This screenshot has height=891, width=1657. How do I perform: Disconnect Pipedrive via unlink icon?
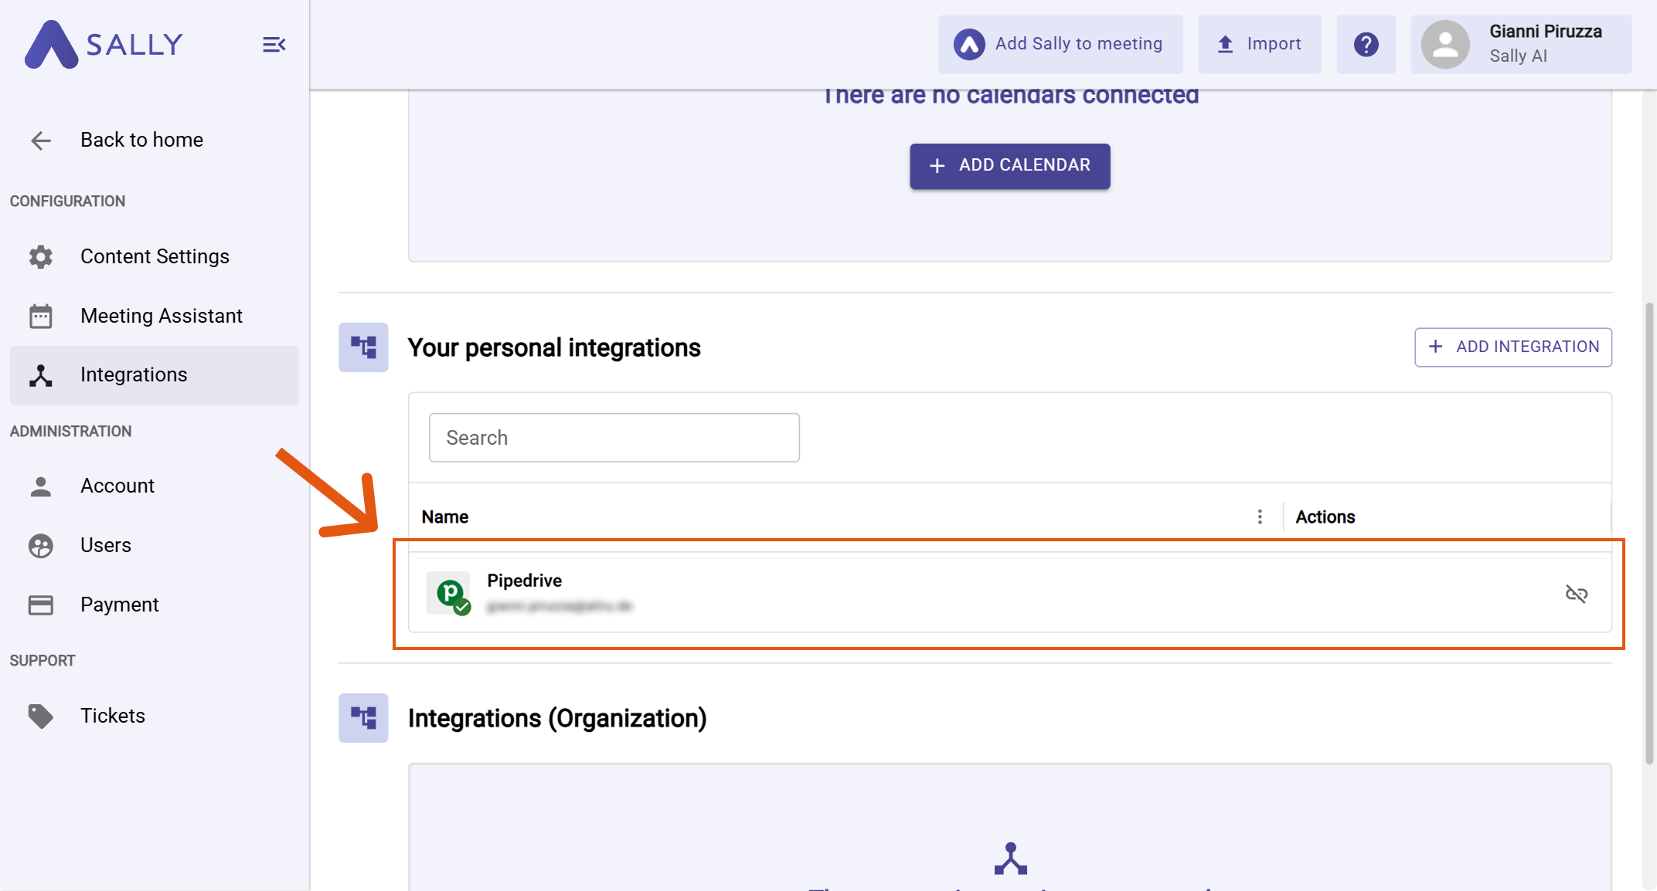(x=1577, y=594)
